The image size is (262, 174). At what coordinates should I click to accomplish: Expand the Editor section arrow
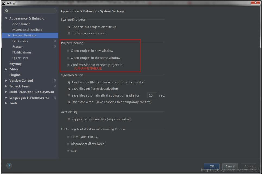click(6, 69)
